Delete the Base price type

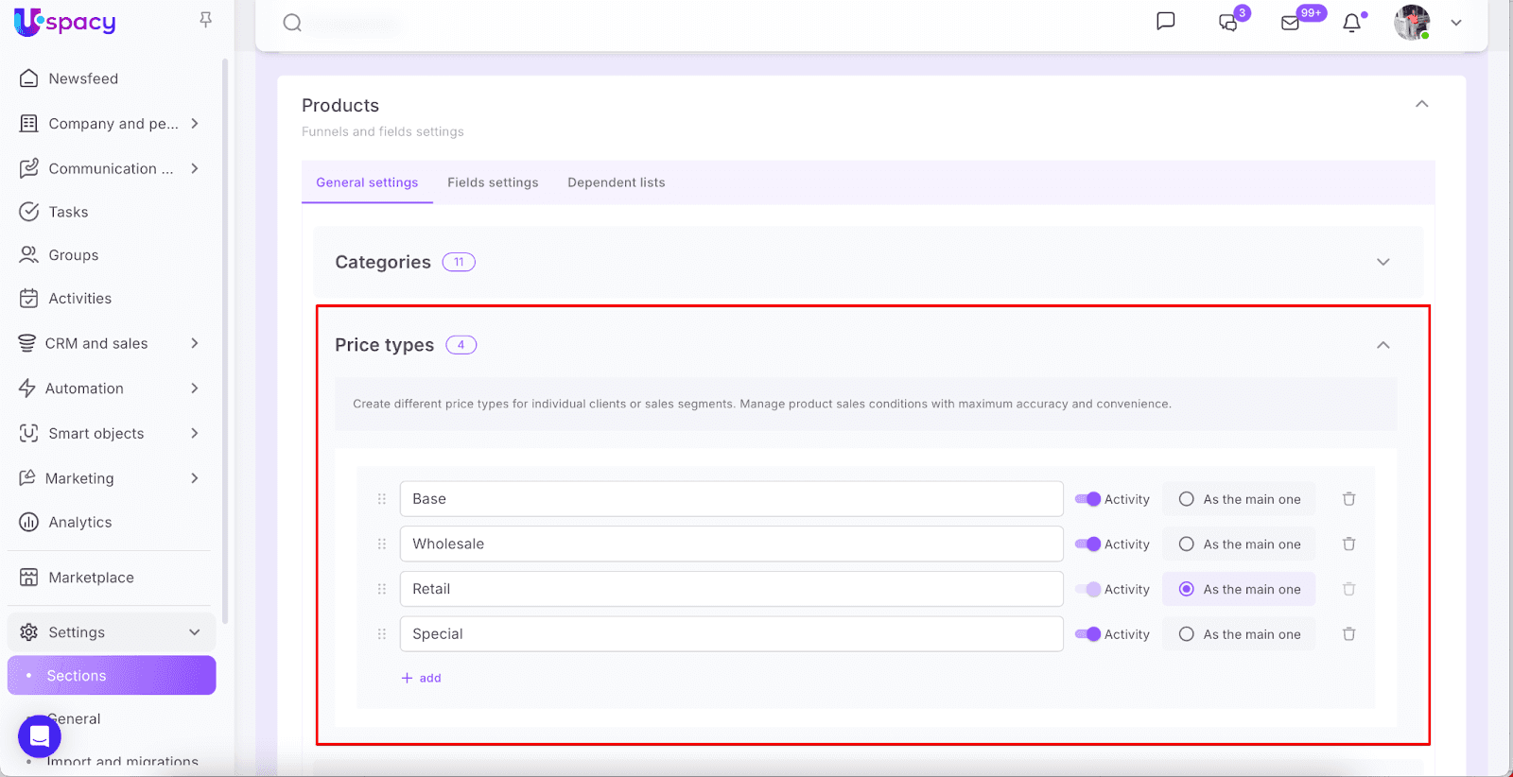pyautogui.click(x=1348, y=499)
